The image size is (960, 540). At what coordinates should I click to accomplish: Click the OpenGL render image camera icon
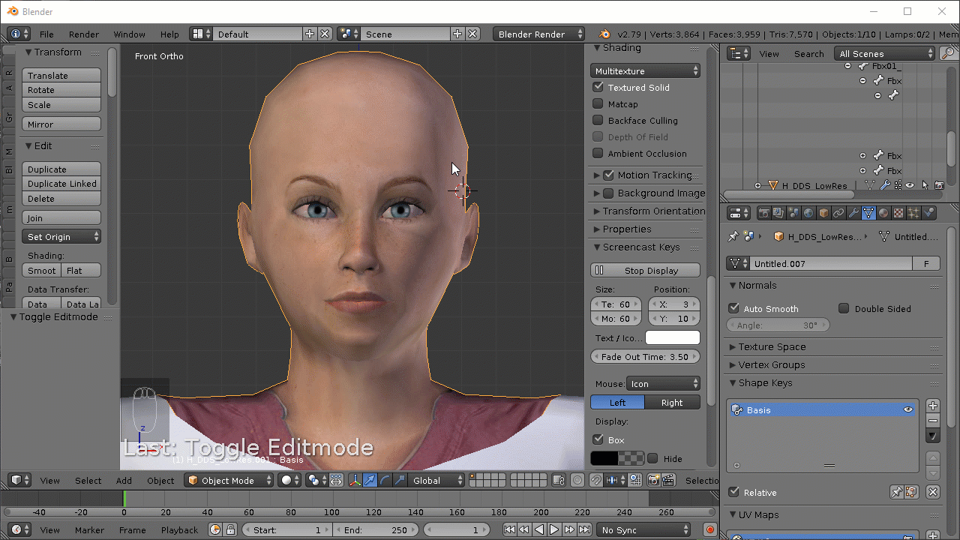coord(653,481)
